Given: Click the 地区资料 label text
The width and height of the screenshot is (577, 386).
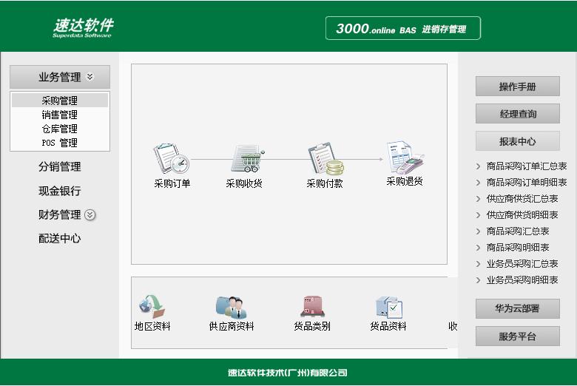Looking at the screenshot, I should point(152,326).
